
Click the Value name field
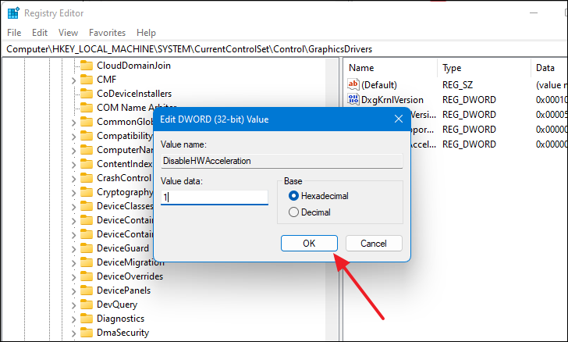click(x=282, y=161)
